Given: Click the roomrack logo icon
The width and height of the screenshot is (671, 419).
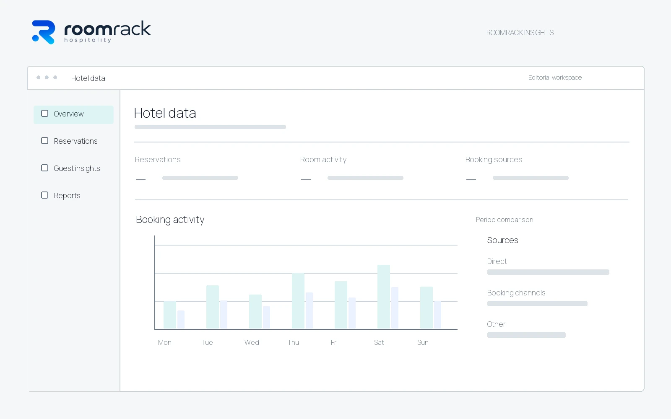Looking at the screenshot, I should 44,32.
